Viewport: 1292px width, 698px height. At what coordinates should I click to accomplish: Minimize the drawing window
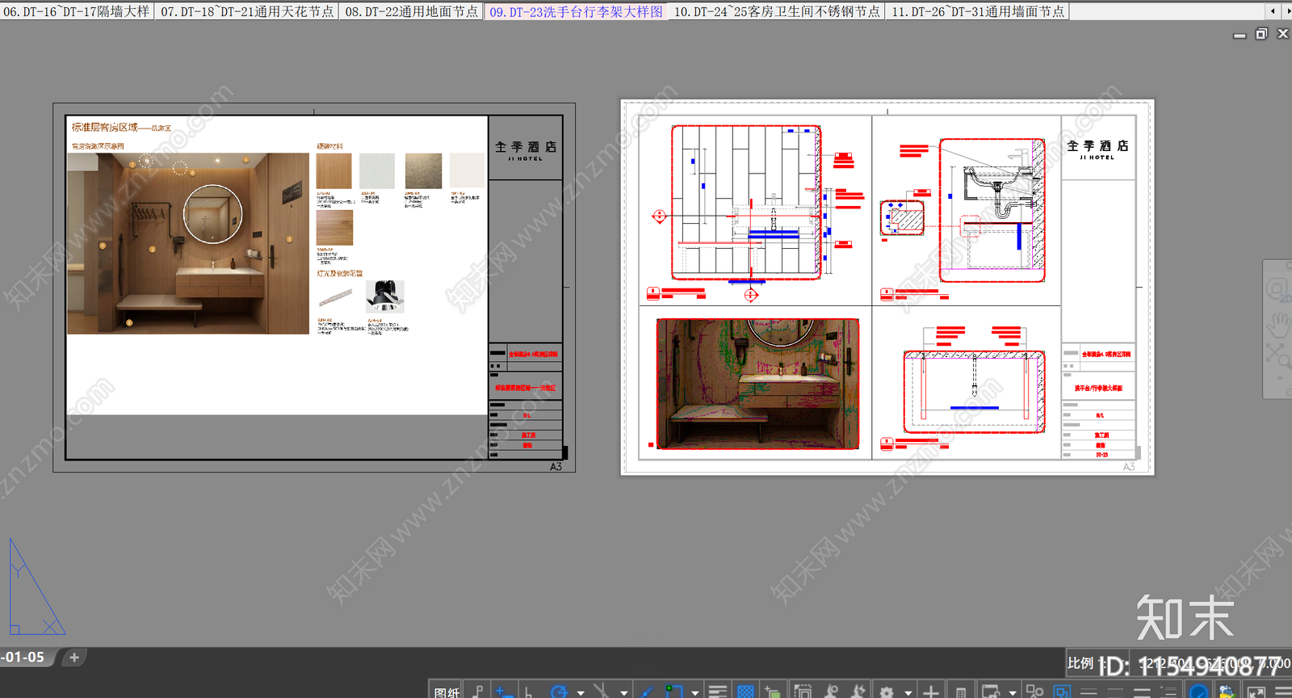(1240, 35)
